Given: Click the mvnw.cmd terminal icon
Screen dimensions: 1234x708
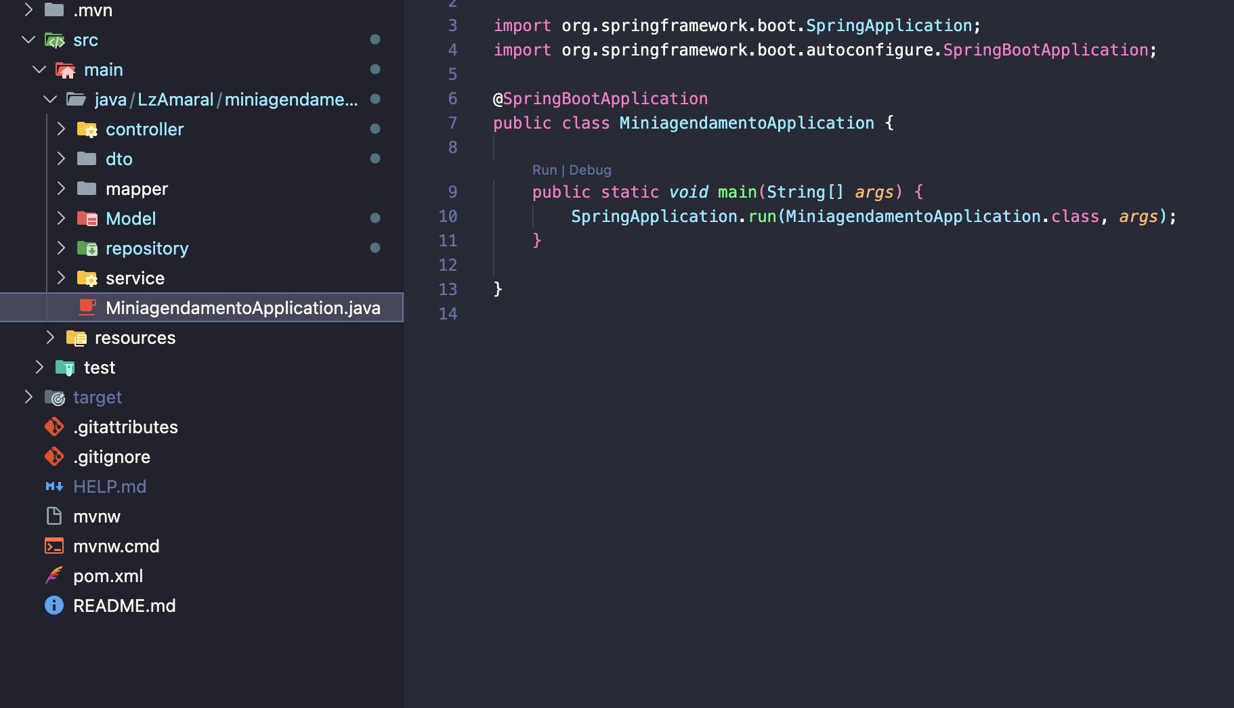Looking at the screenshot, I should click(54, 546).
